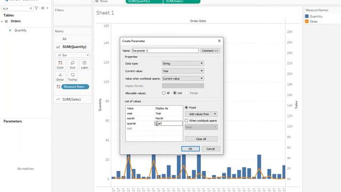This screenshot has height=192, width=341.
Task: Select the All allowable values option
Action: pos(164,93)
